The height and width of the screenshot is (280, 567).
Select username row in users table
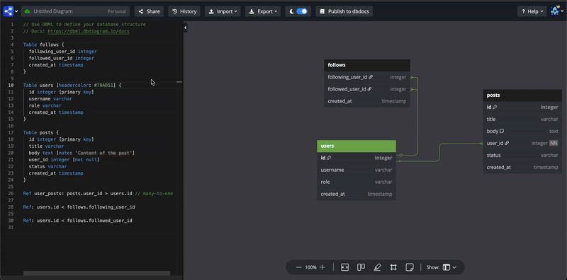[x=357, y=170]
